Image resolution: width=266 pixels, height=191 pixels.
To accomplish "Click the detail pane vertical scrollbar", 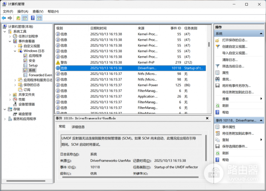I will (x=206, y=148).
